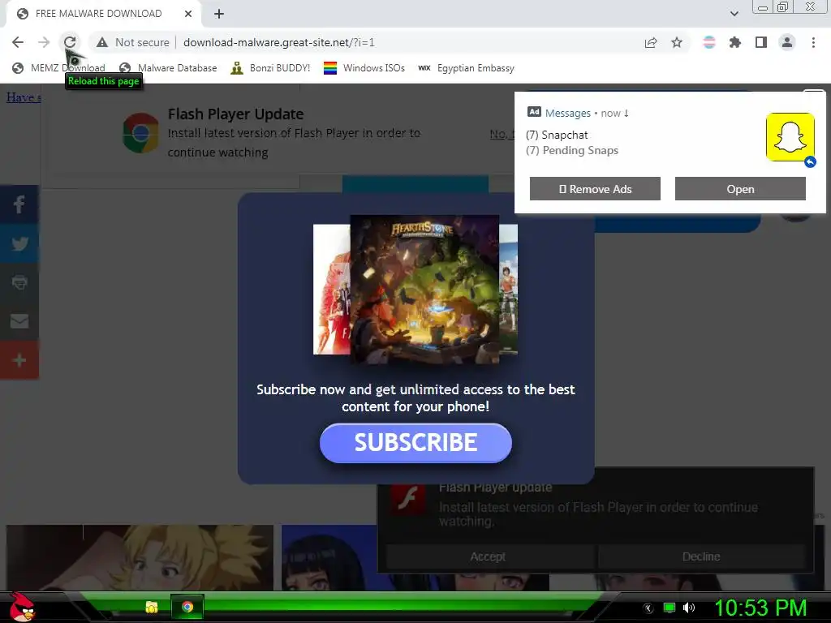Click the SUBSCRIBE button
This screenshot has width=831, height=623.
[415, 443]
